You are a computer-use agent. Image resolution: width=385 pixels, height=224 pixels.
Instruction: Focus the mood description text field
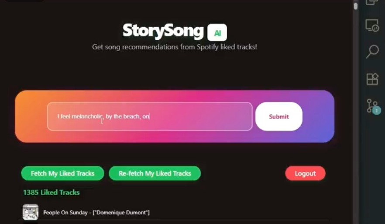point(150,116)
